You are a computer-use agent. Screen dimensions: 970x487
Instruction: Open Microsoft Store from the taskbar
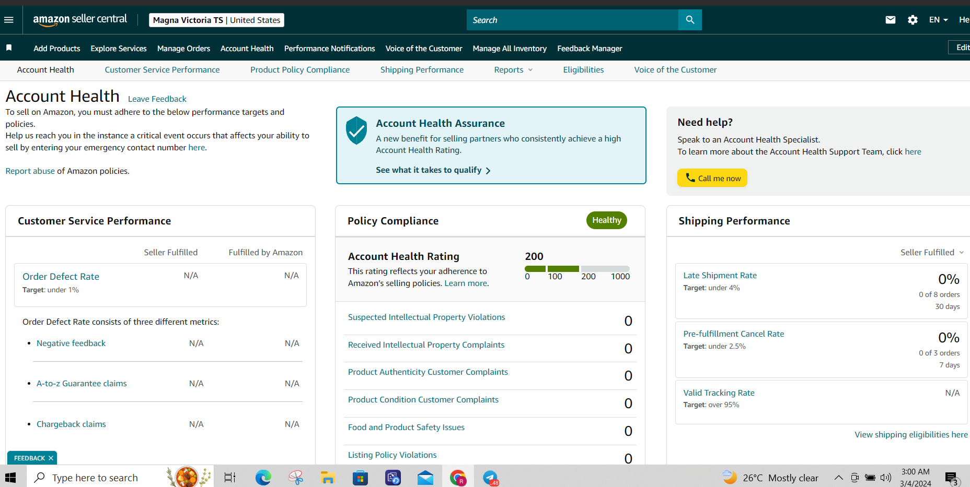click(x=360, y=478)
